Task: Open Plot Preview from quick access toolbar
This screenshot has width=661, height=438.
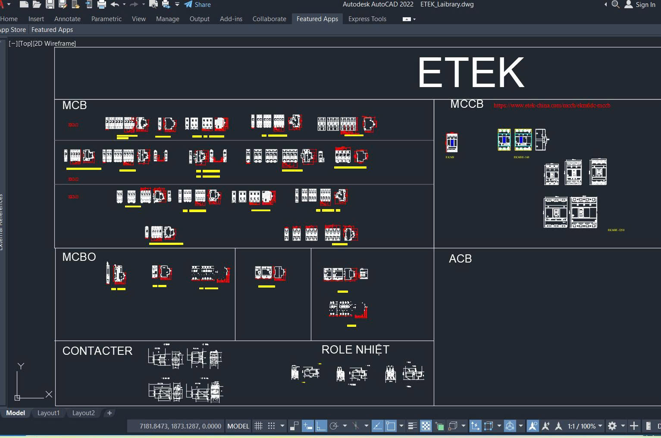Action: tap(153, 5)
